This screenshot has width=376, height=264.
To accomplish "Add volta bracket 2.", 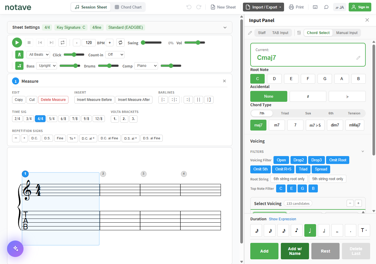I will tap(124, 119).
